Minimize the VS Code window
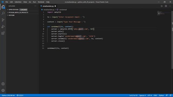173x97 pixels. 159,2
